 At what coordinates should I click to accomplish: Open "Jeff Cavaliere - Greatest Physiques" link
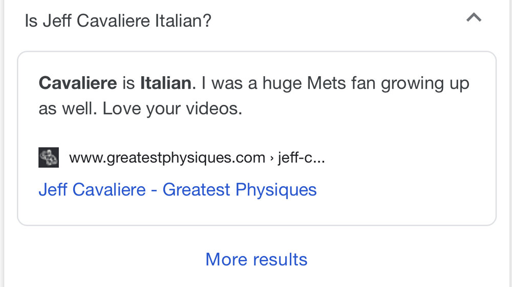coord(178,190)
